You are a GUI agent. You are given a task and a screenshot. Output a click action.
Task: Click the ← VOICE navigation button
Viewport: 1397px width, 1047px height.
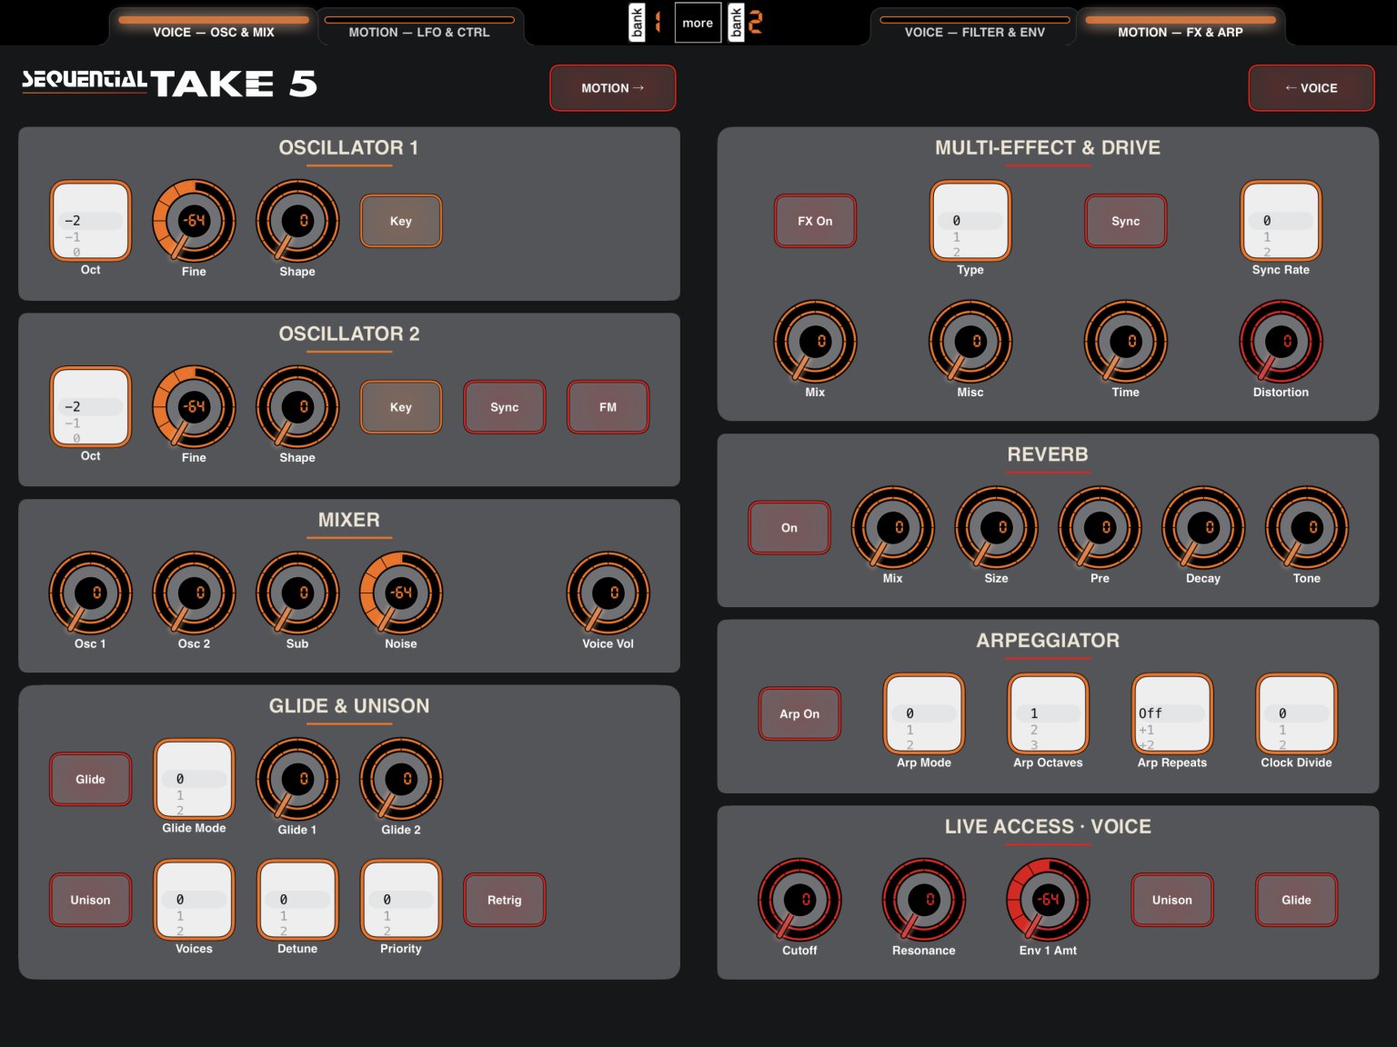(x=1312, y=88)
